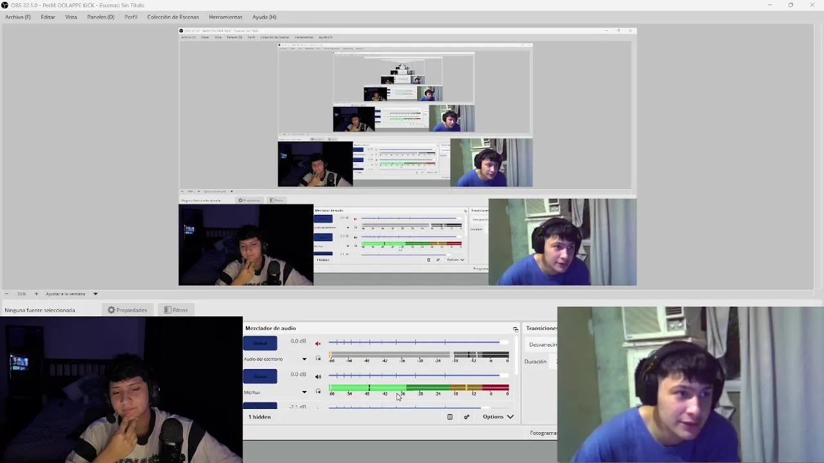Open Mic/Aux channel dropdown arrow
824x463 pixels.
point(304,392)
